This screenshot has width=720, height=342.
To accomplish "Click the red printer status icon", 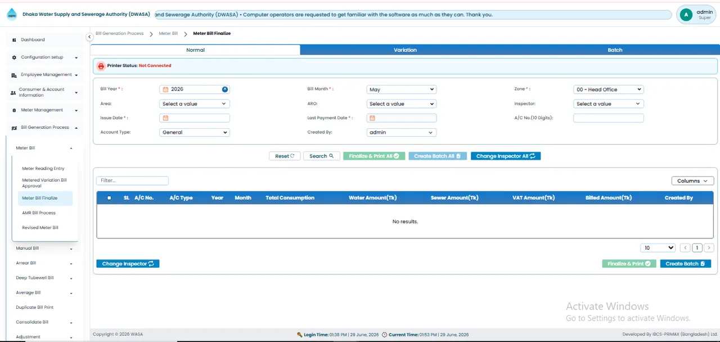I will 101,66.
